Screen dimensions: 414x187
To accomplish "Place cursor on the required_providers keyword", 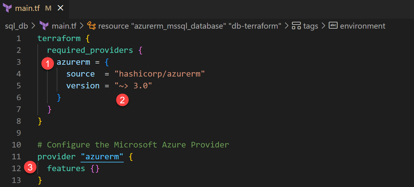I will 90,50.
